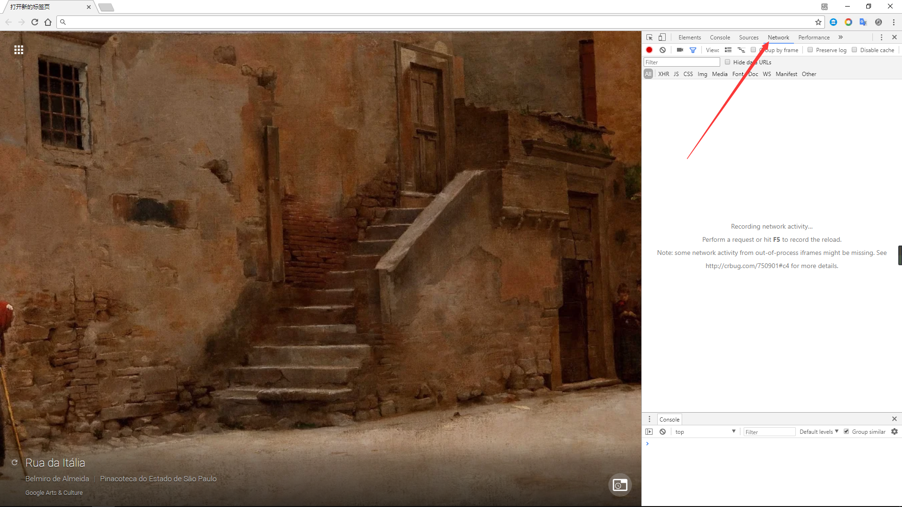902x507 pixels.
Task: Open the top context dropdown
Action: point(705,431)
